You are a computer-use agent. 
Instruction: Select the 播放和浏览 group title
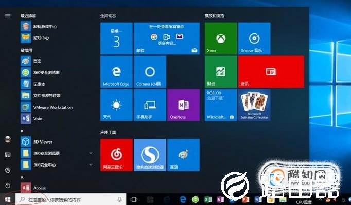tap(214, 16)
